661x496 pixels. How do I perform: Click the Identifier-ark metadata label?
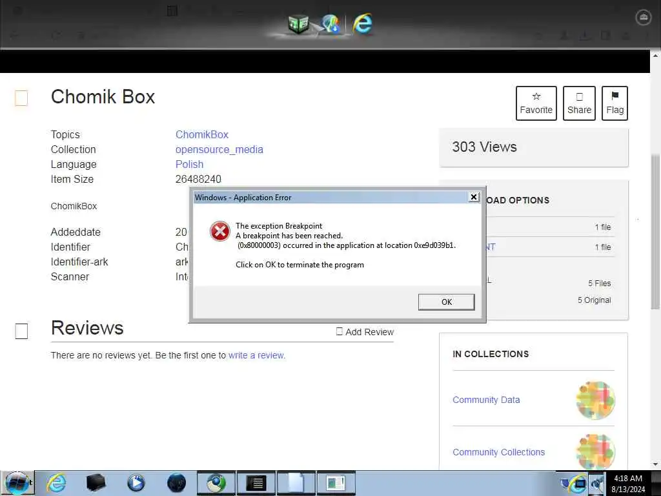tap(79, 262)
